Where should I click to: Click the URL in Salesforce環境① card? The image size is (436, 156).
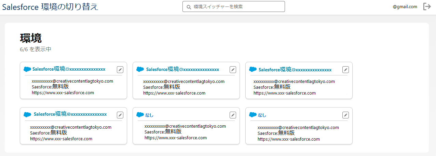point(63,93)
